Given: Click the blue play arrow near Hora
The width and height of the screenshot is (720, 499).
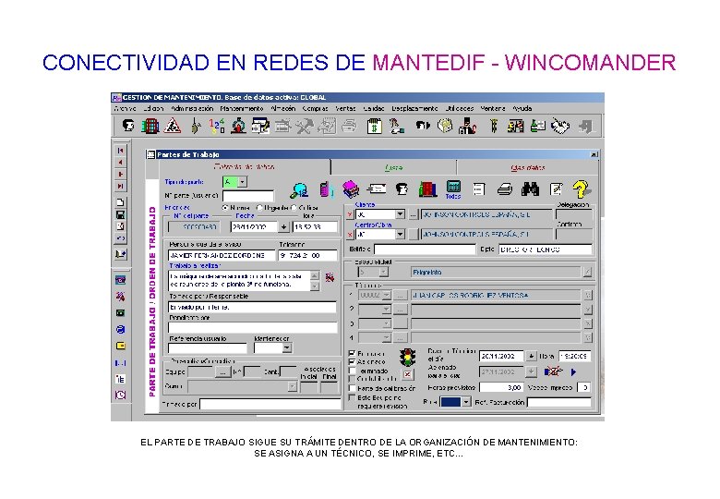Looking at the screenshot, I should click(573, 371).
